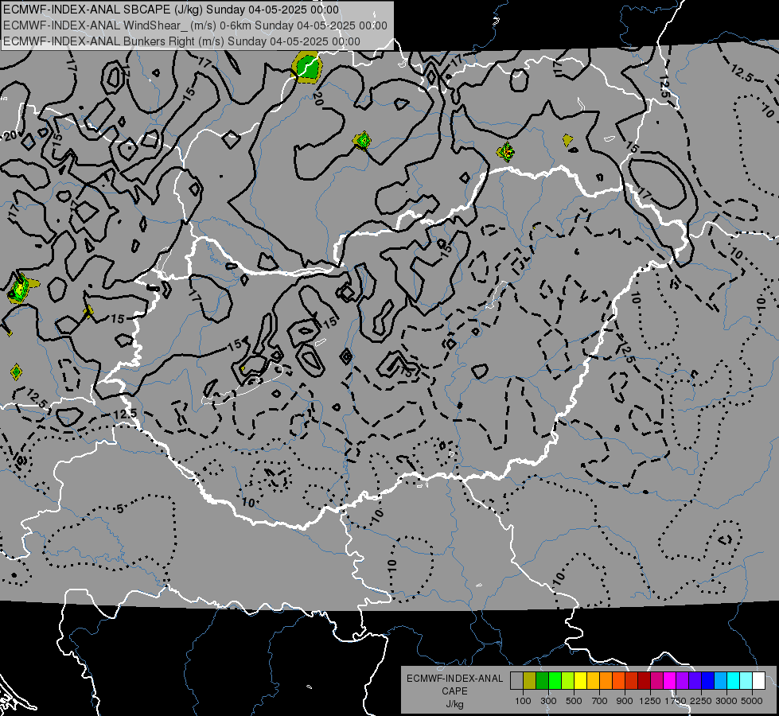Screen dimensions: 779x716
Task: Pick the deep pink legend swatch
Action: tap(657, 681)
